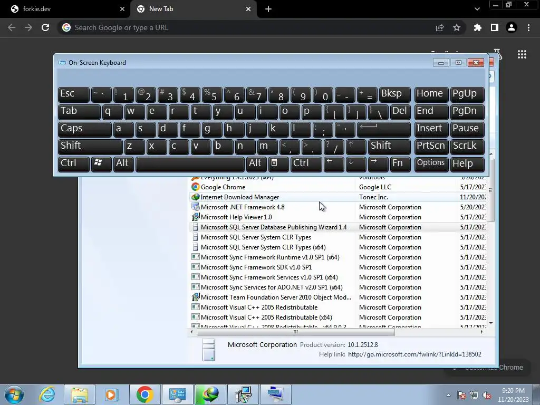
Task: Toggle the right Ctrl key on keyboard
Action: click(x=306, y=164)
